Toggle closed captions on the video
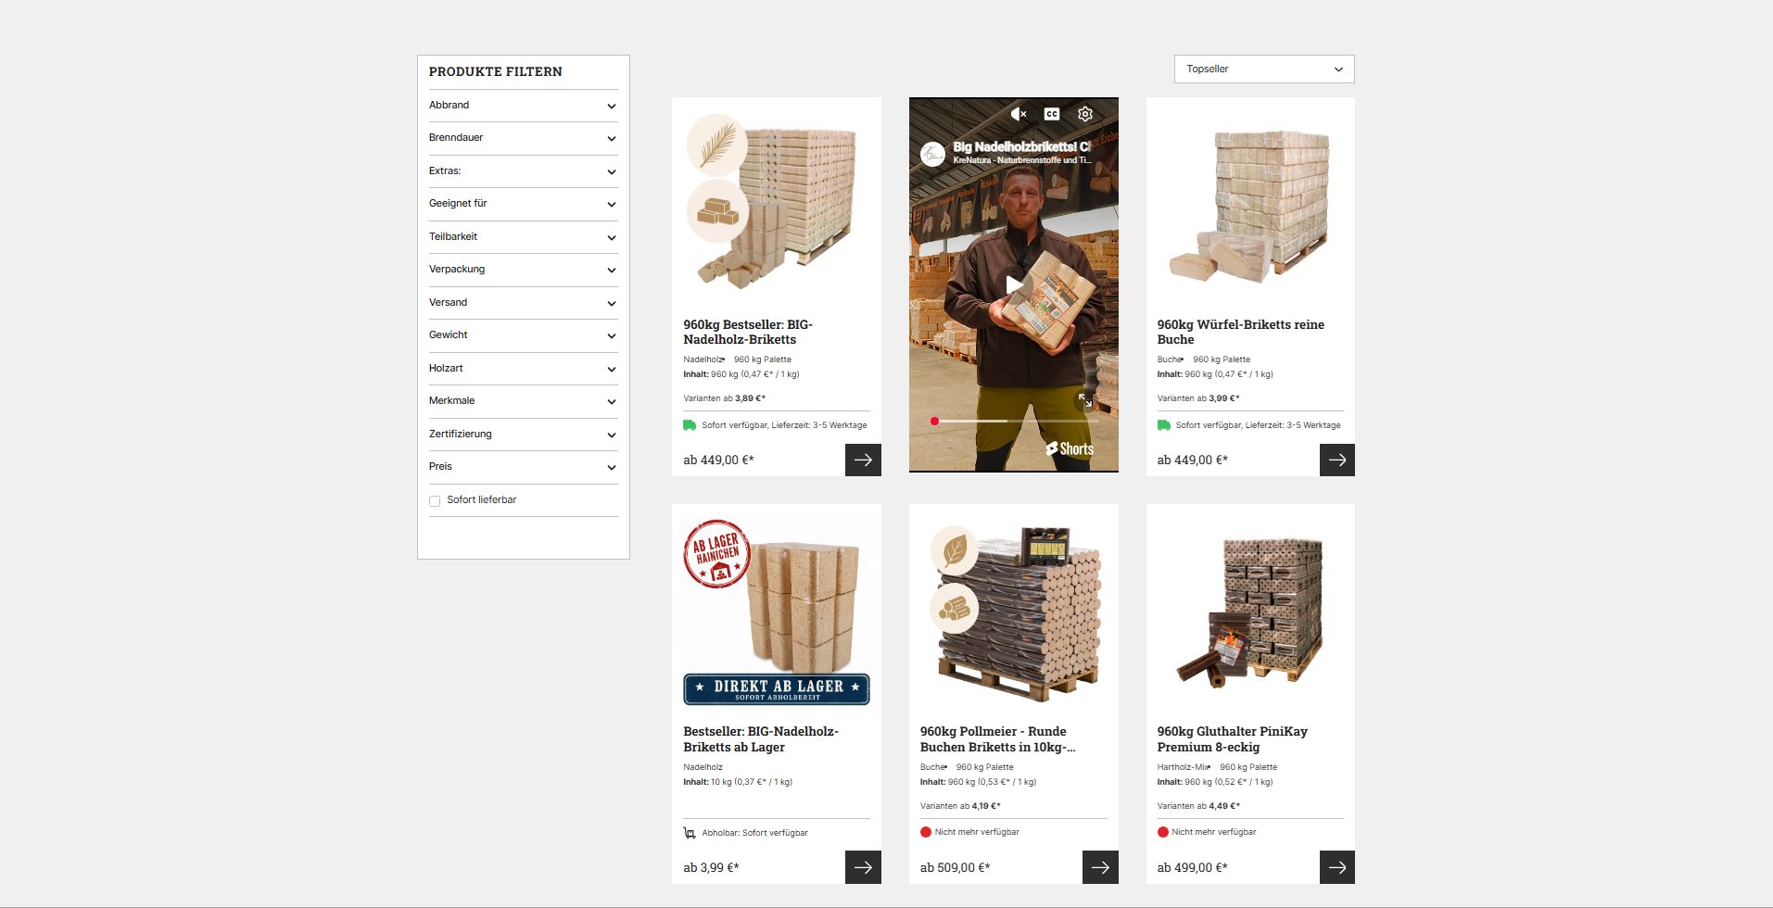The height and width of the screenshot is (908, 1773). pos(1052,114)
